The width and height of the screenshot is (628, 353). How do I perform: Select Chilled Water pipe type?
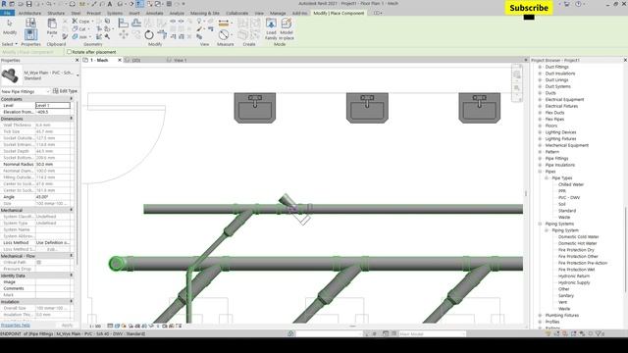point(571,184)
